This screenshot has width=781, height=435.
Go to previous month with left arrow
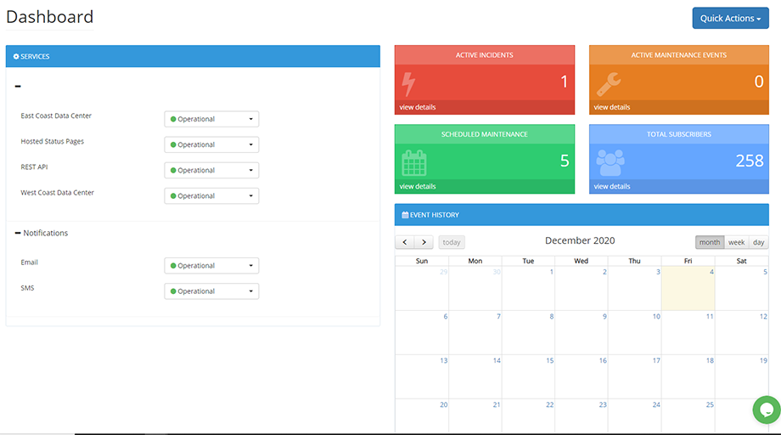coord(405,242)
